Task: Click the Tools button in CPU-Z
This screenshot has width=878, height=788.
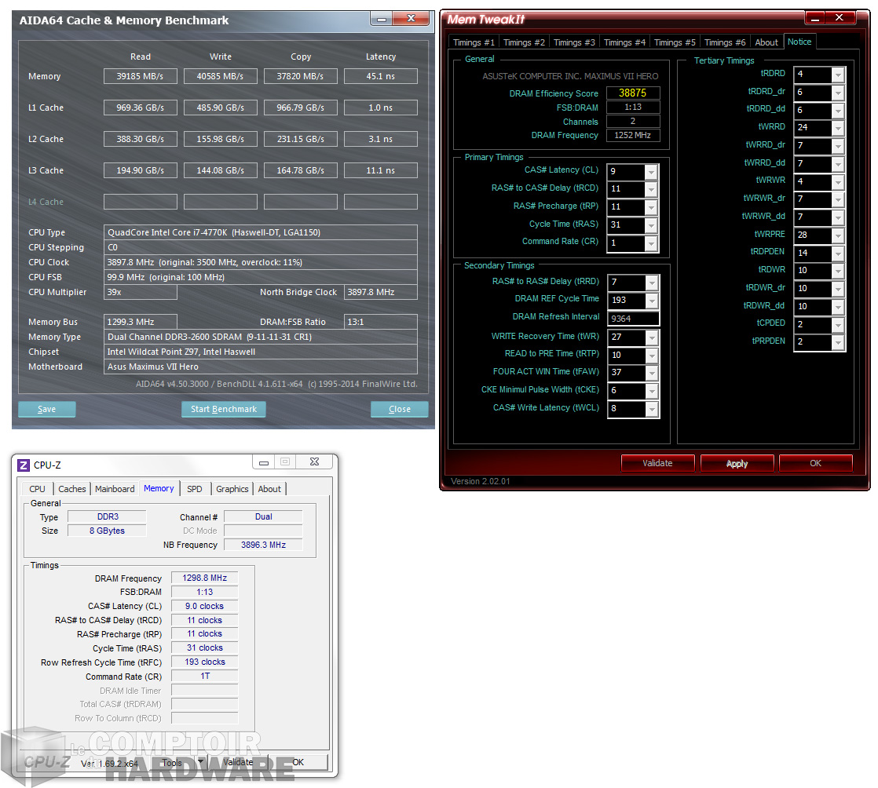Action: click(x=173, y=762)
